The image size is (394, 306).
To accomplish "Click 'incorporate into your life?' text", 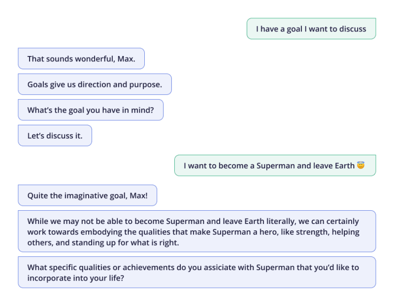I will coord(76,278).
